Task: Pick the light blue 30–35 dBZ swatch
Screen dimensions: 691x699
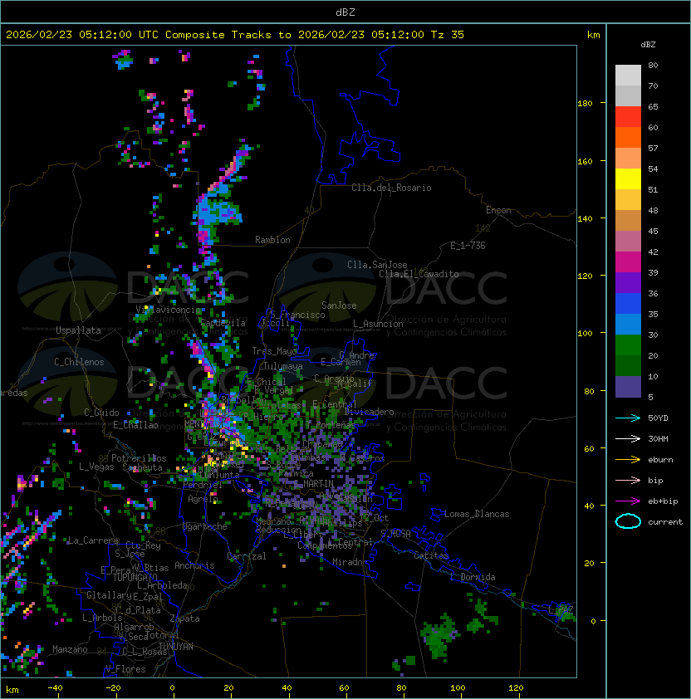Action: (x=628, y=325)
